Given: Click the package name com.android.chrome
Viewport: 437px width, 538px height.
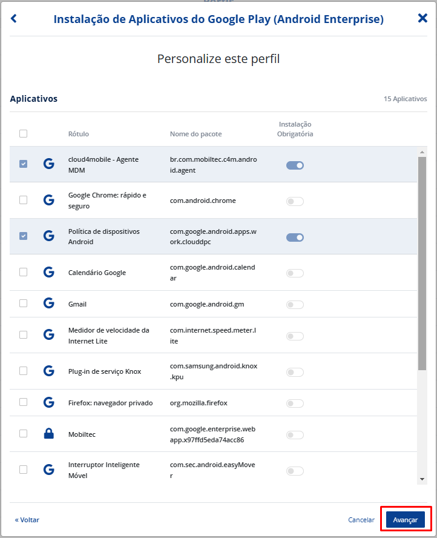Looking at the screenshot, I should point(203,201).
